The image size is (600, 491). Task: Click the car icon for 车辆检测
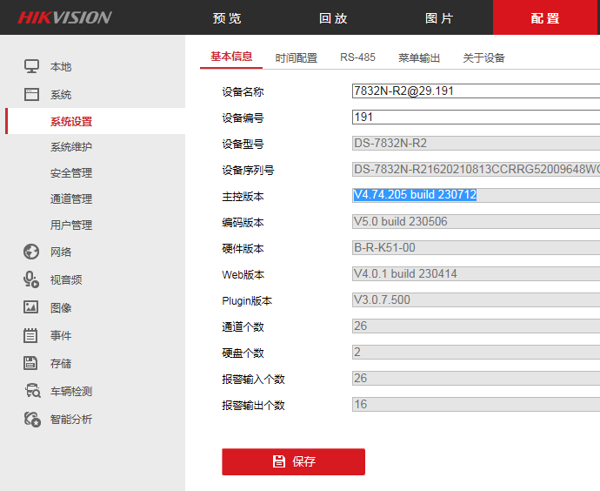click(x=31, y=391)
